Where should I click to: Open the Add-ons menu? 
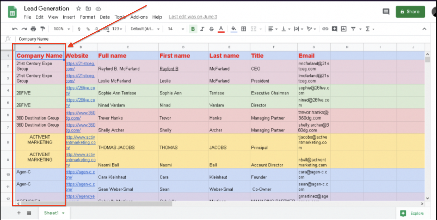tap(139, 17)
